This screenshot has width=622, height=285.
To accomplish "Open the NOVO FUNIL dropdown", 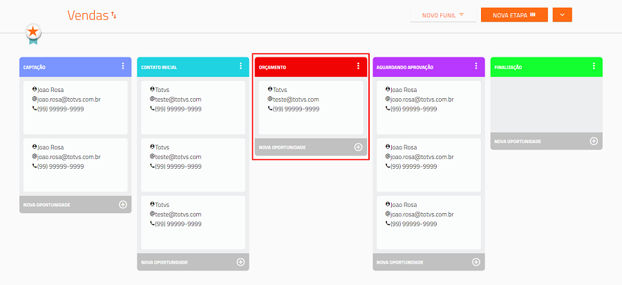I will click(x=443, y=15).
